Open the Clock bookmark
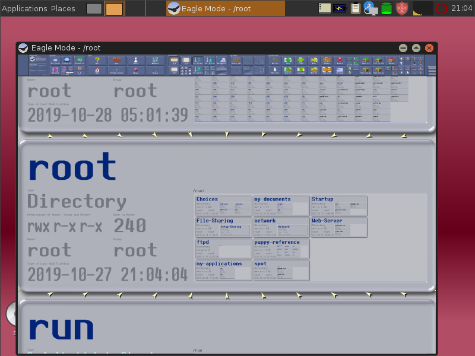Image resolution: width=475 pixels, height=356 pixels. [155, 70]
